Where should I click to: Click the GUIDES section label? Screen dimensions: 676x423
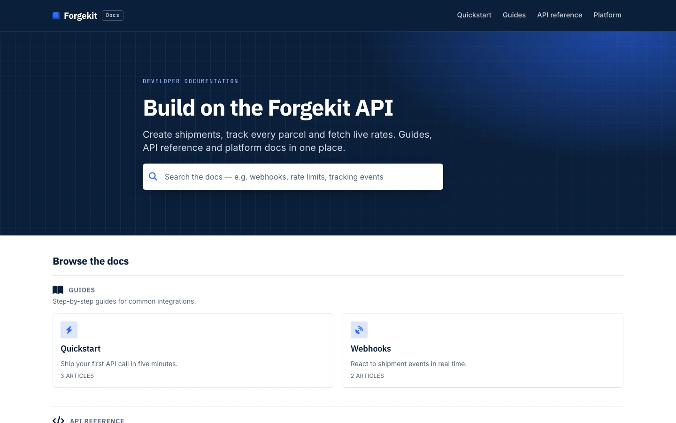(x=82, y=290)
